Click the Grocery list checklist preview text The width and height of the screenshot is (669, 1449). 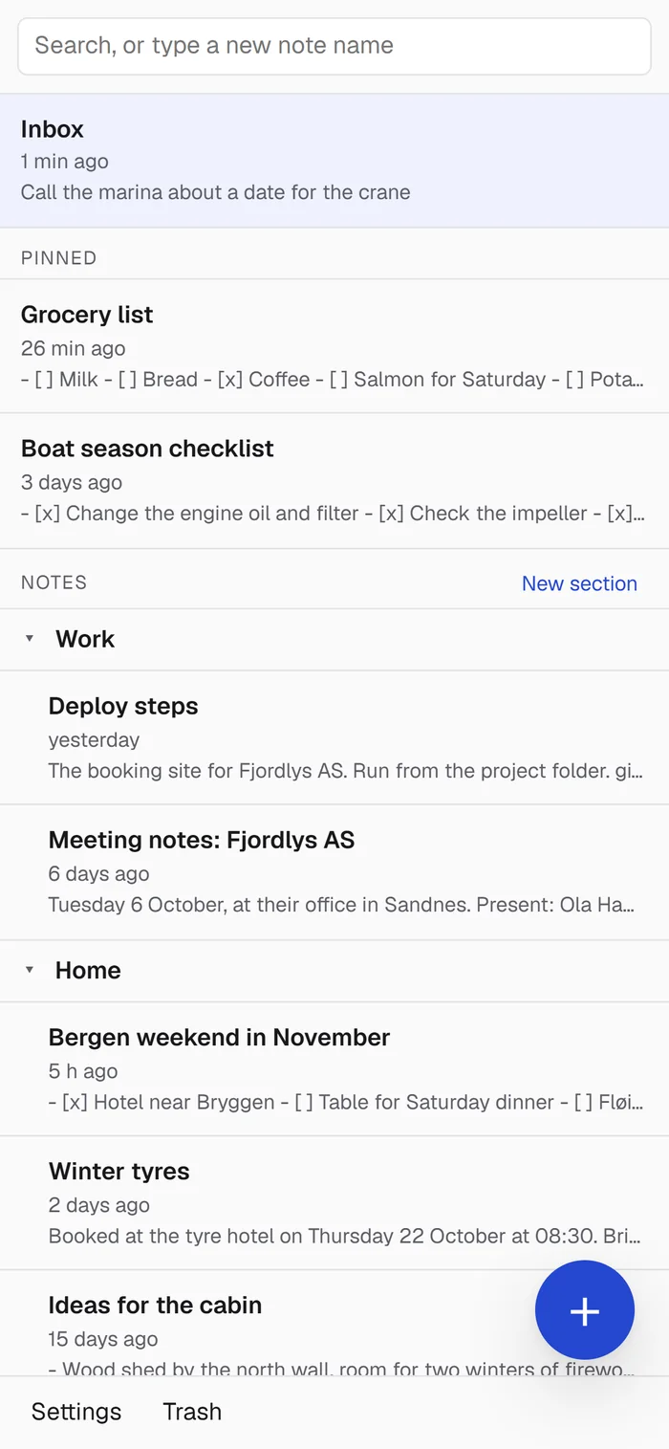(333, 380)
